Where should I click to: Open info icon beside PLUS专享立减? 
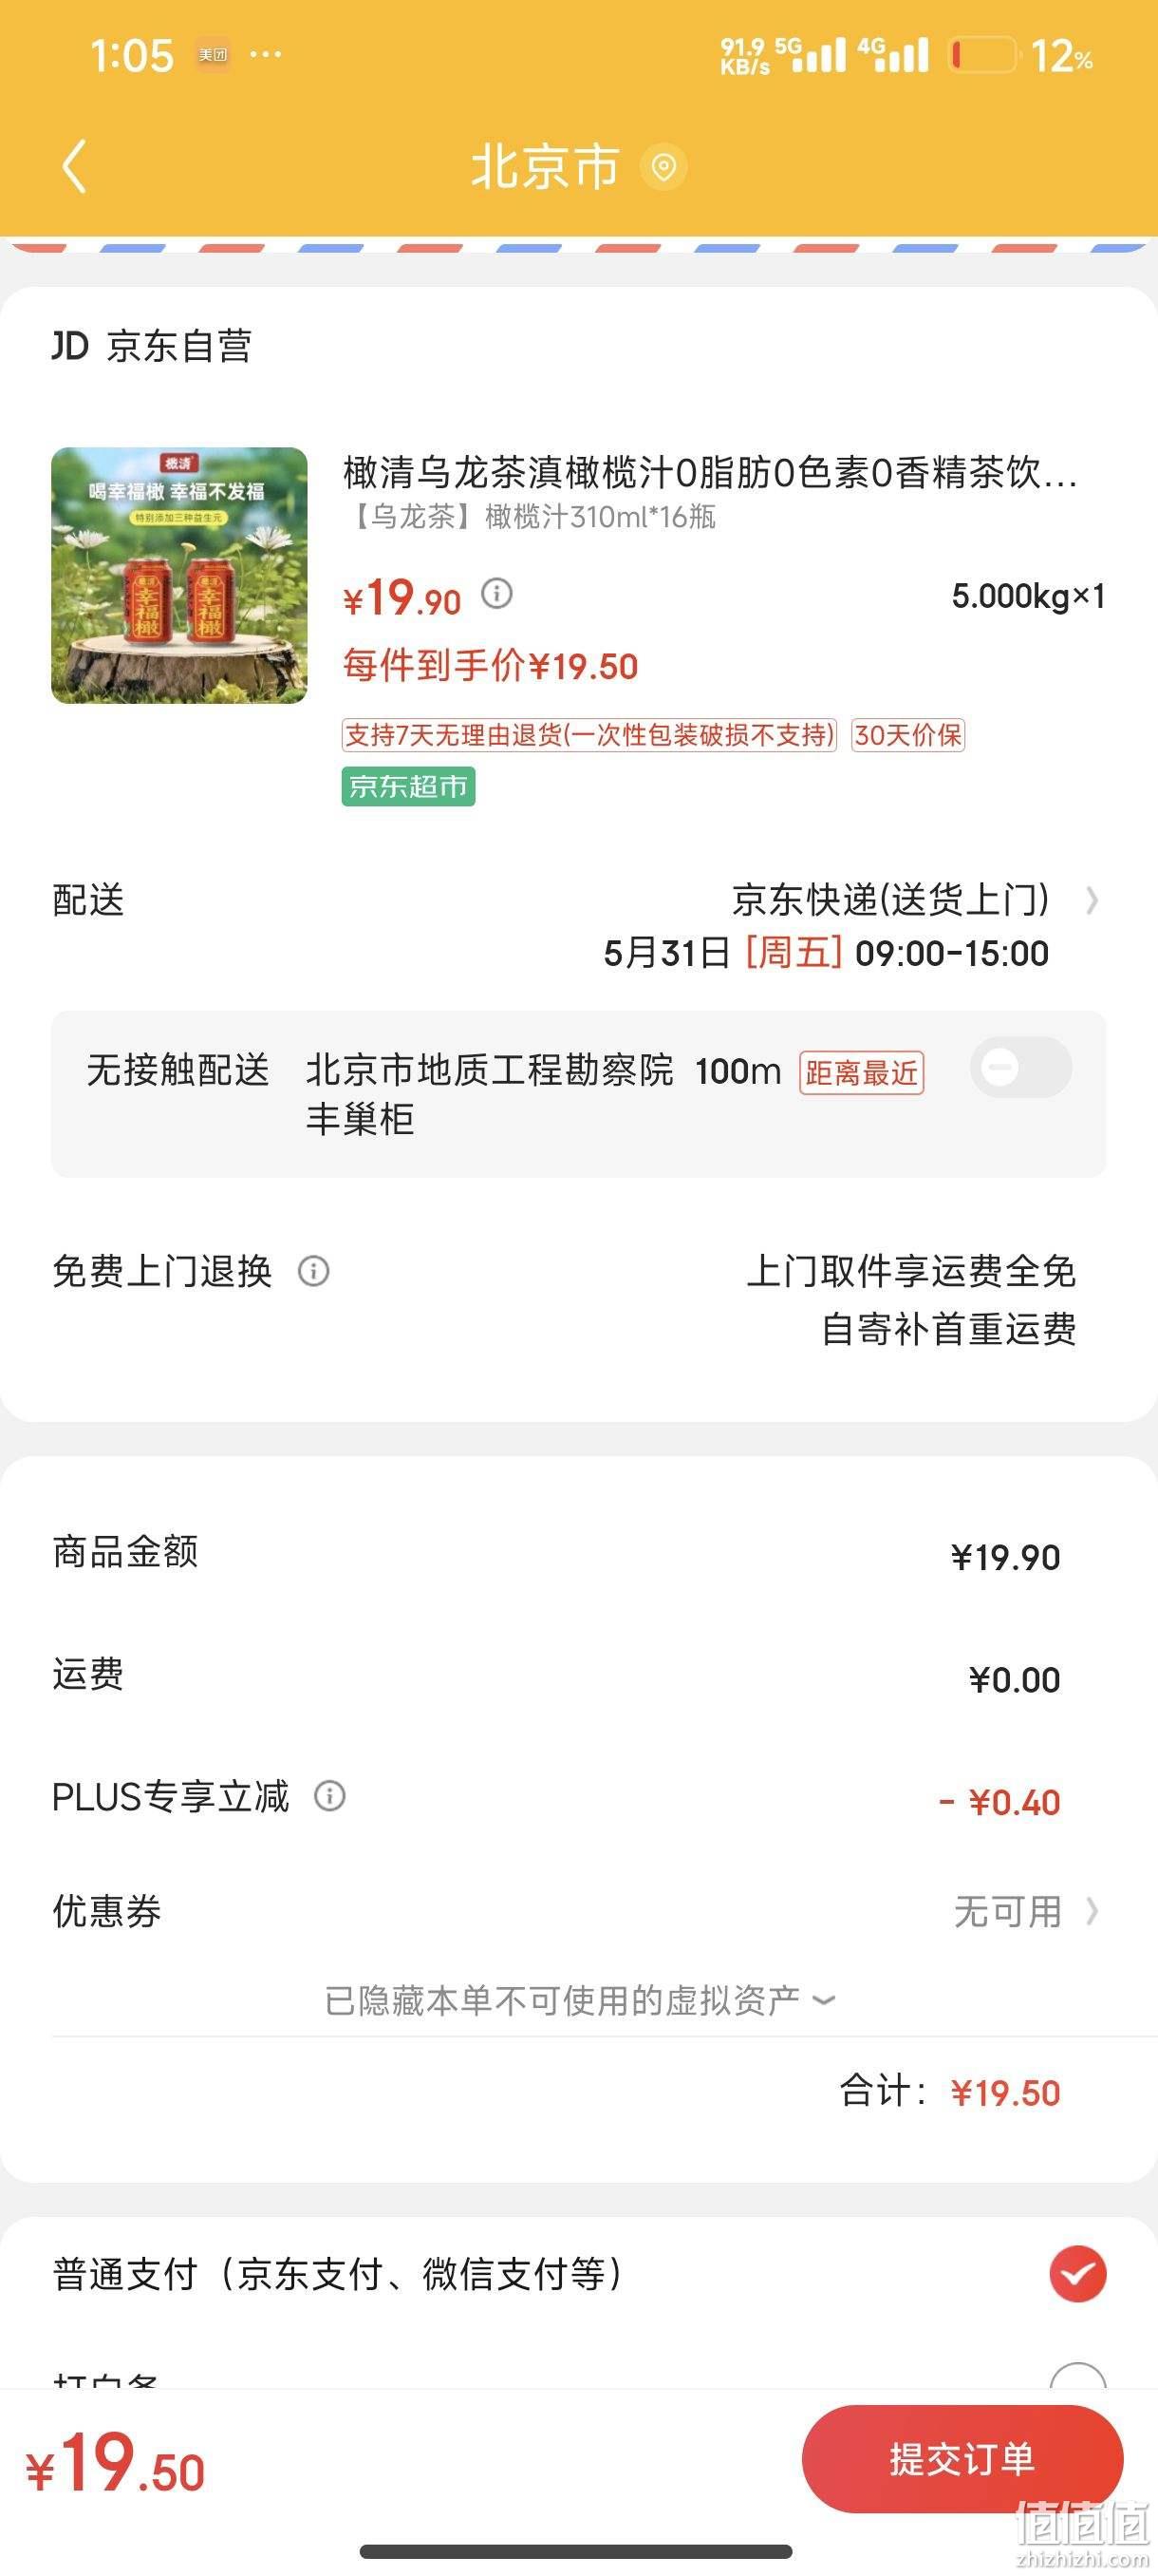pyautogui.click(x=329, y=1796)
